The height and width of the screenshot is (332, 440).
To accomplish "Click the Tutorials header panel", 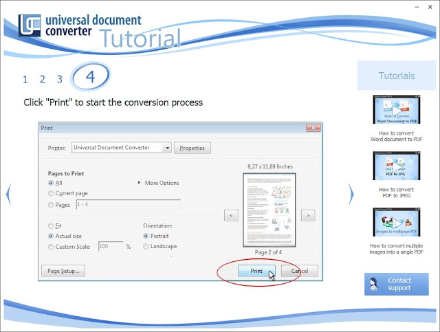I will click(x=397, y=76).
